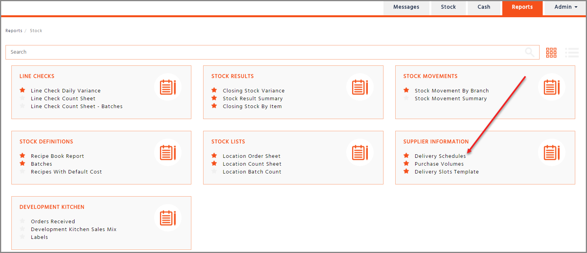
Task: Favorite the Labels report star
Action: (22, 237)
